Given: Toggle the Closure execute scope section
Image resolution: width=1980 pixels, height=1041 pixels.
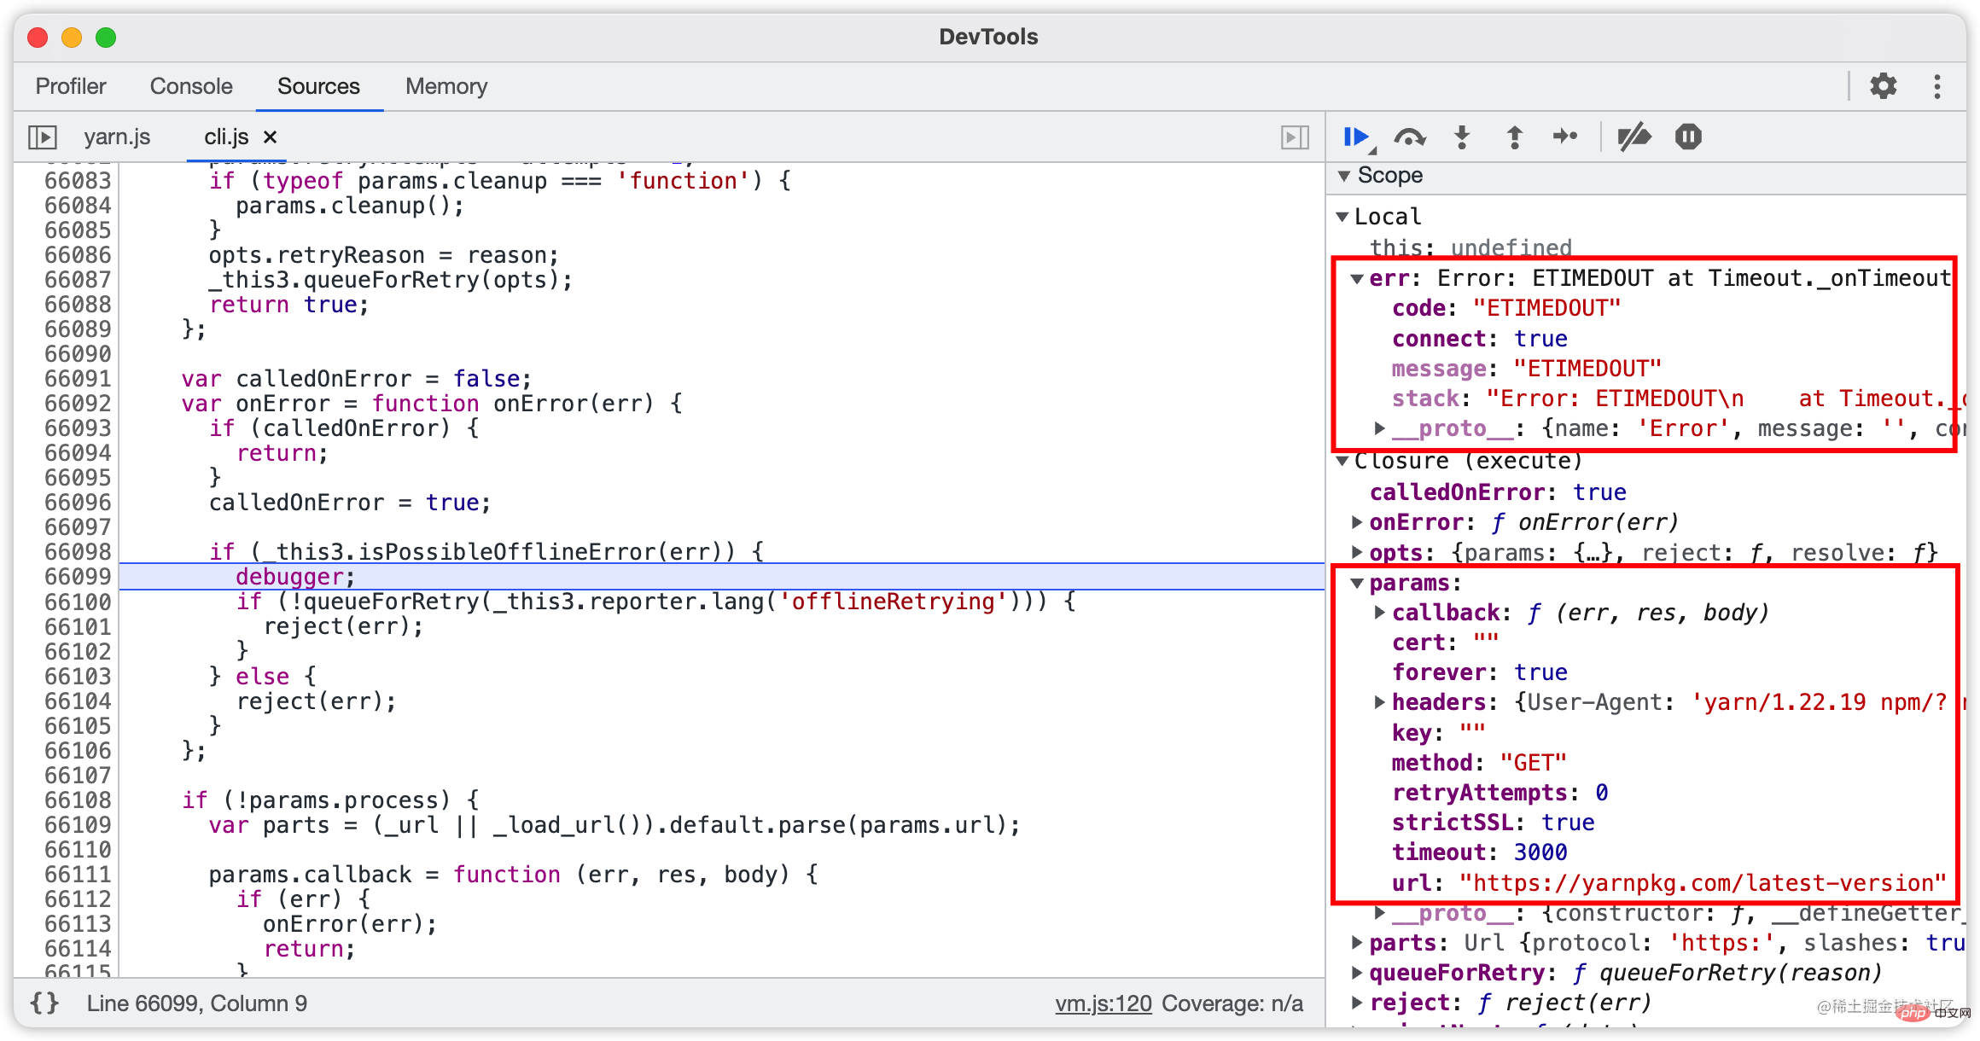Looking at the screenshot, I should [1348, 461].
